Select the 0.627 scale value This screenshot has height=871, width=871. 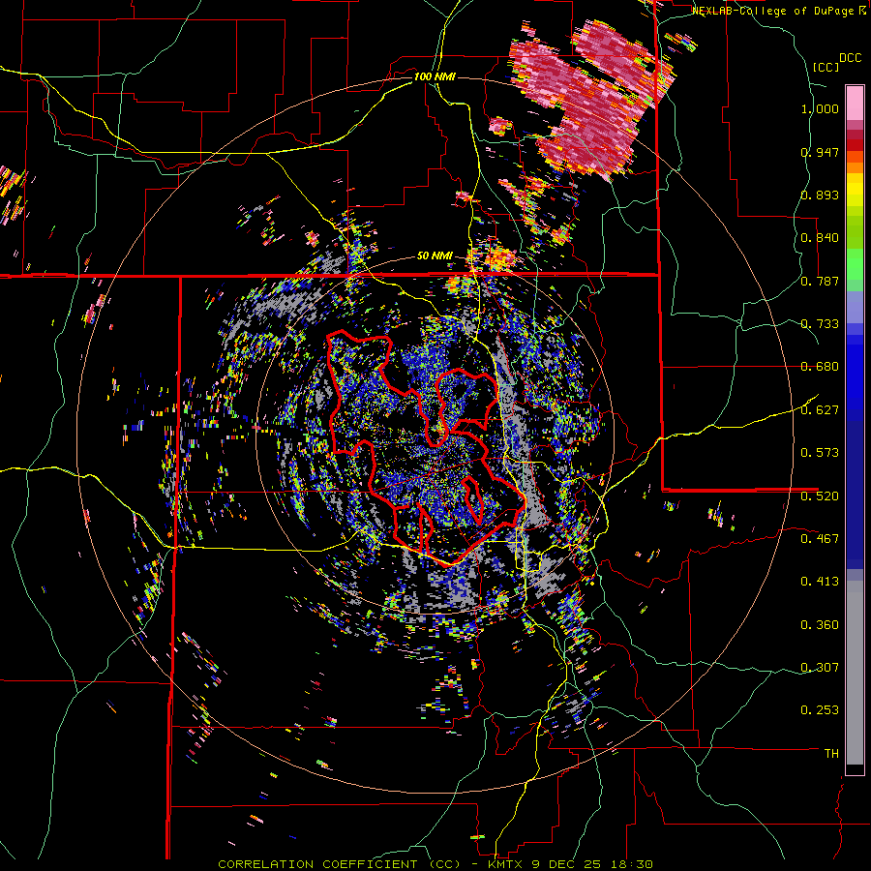[x=820, y=410]
